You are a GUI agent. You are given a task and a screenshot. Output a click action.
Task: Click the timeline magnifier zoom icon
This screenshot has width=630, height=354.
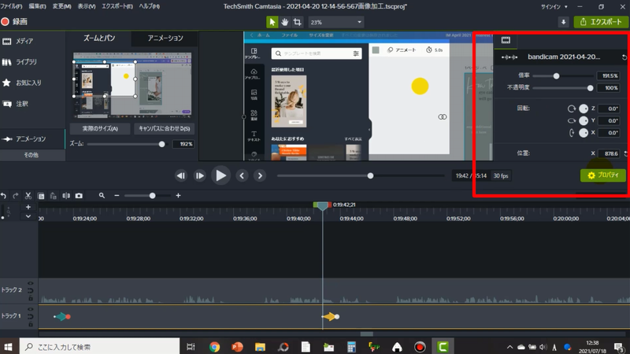pos(102,195)
